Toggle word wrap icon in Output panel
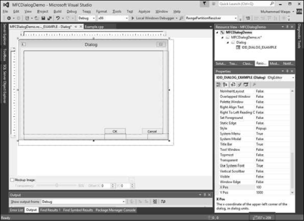Image resolution: width=304 pixels, height=221 pixels. click(163, 201)
